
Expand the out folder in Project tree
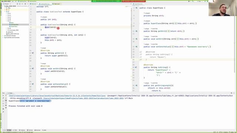(5, 10)
